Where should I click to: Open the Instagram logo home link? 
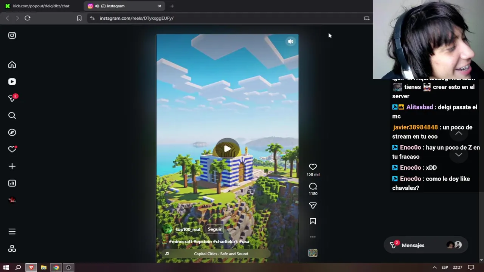pyautogui.click(x=12, y=36)
